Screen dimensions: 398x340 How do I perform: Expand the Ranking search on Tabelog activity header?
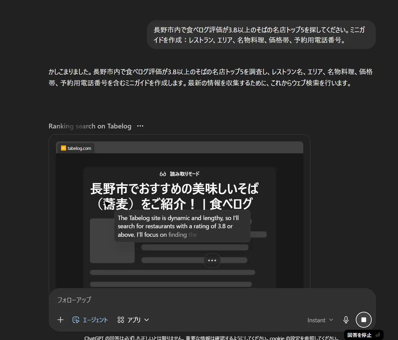click(90, 126)
